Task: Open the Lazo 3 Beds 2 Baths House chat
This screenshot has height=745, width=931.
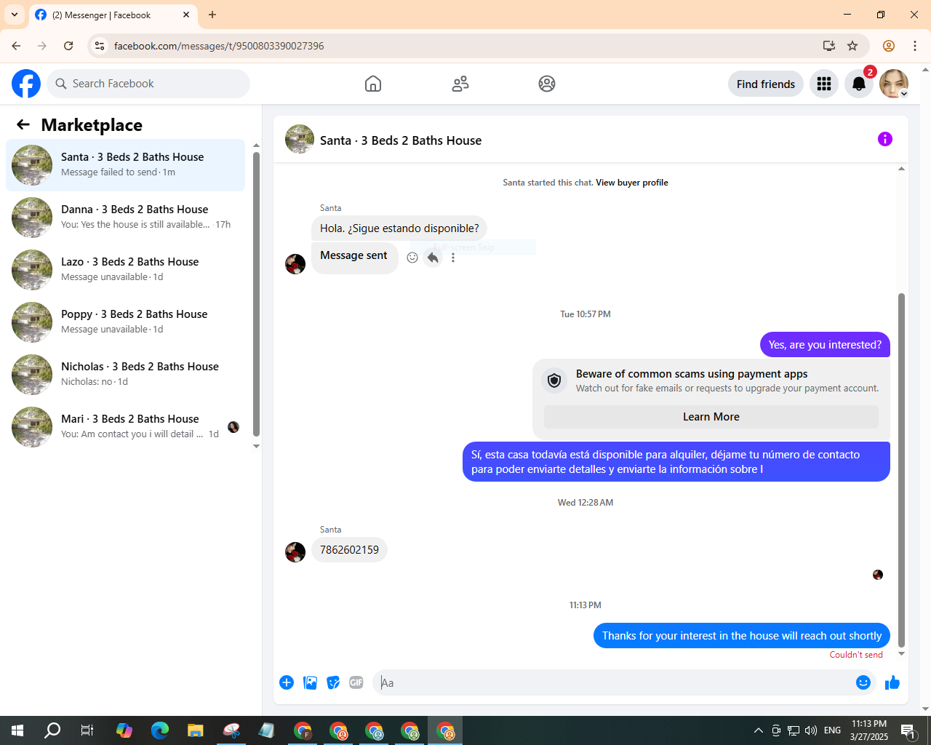Action: click(125, 270)
